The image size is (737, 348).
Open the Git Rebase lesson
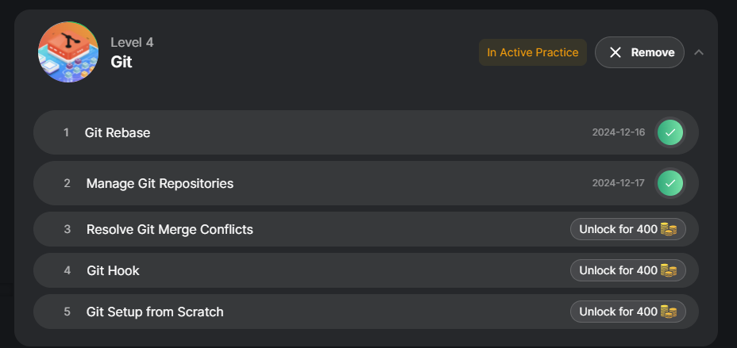point(118,132)
